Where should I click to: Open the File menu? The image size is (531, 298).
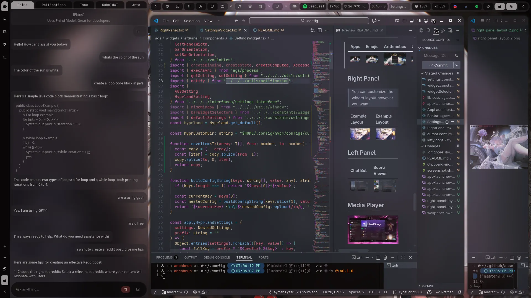(166, 21)
